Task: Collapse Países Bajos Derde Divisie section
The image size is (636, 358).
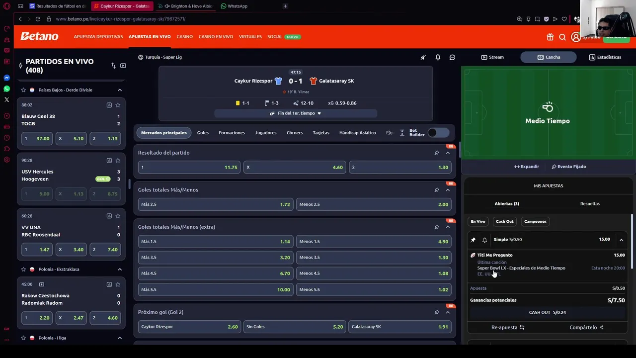Action: (x=120, y=90)
